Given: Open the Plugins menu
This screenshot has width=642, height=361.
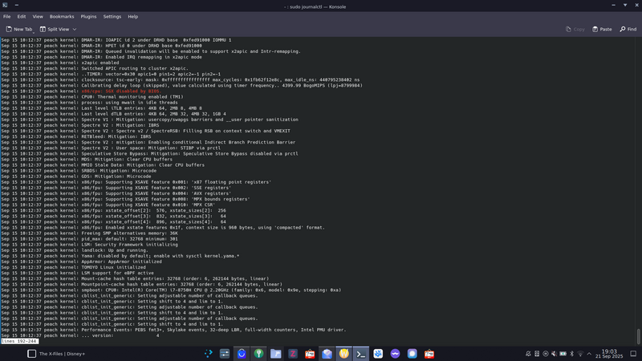Looking at the screenshot, I should 88,16.
